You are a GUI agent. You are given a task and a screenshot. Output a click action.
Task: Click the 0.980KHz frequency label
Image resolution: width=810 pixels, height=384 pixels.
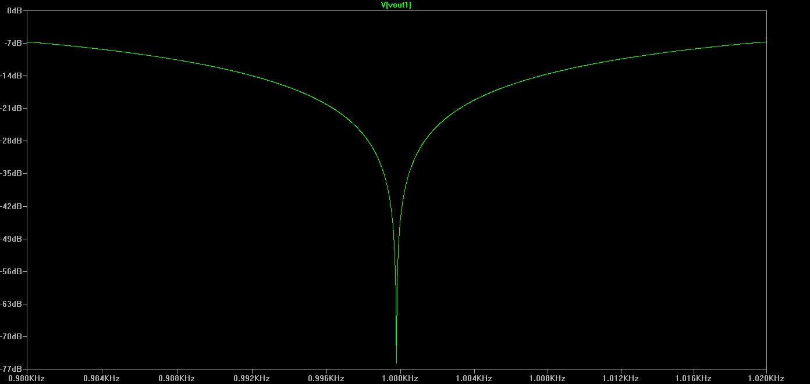pyautogui.click(x=27, y=378)
